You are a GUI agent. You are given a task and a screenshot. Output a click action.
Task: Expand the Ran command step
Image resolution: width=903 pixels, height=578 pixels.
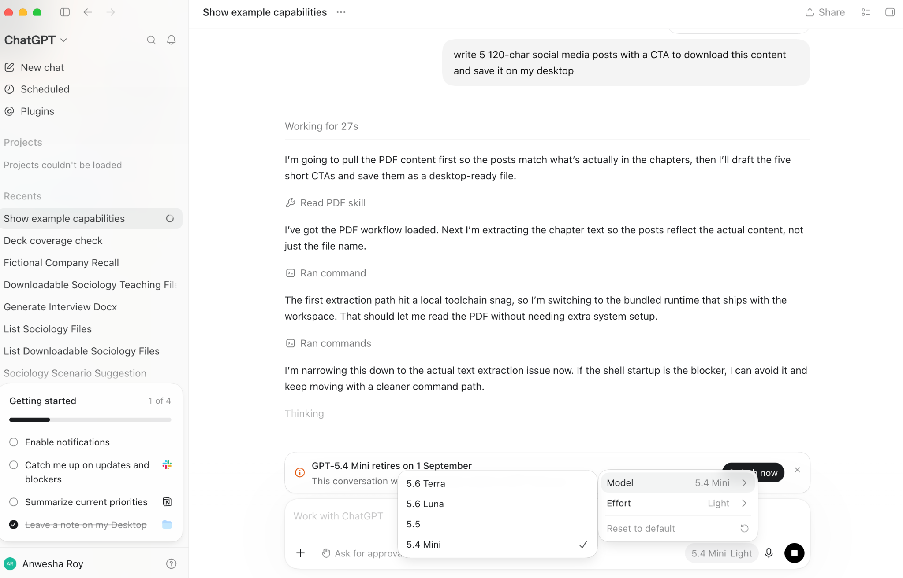click(326, 273)
